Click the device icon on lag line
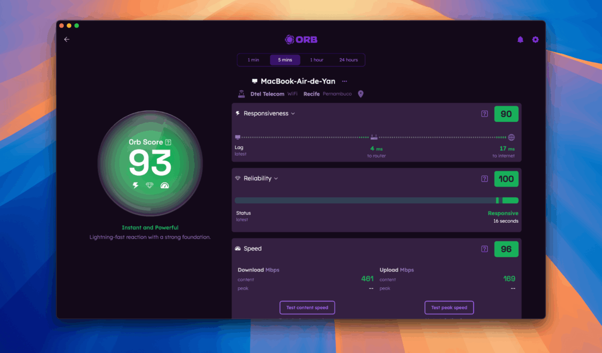This screenshot has height=353, width=602. pos(238,137)
